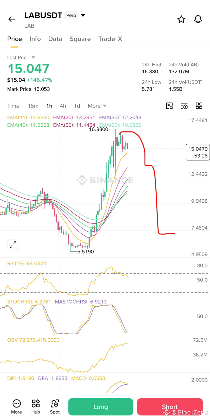Switch to the Price tab
Viewport: 210px width, 419px height.
(x=15, y=39)
